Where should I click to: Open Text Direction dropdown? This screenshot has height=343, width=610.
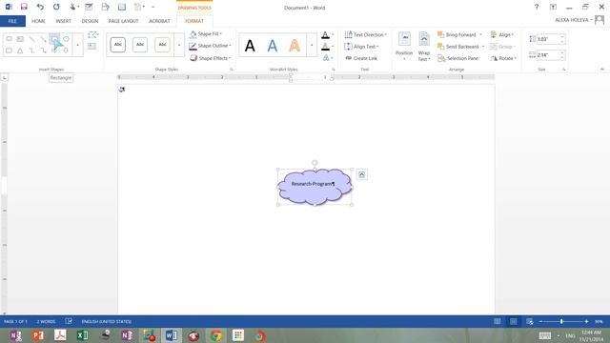[365, 34]
